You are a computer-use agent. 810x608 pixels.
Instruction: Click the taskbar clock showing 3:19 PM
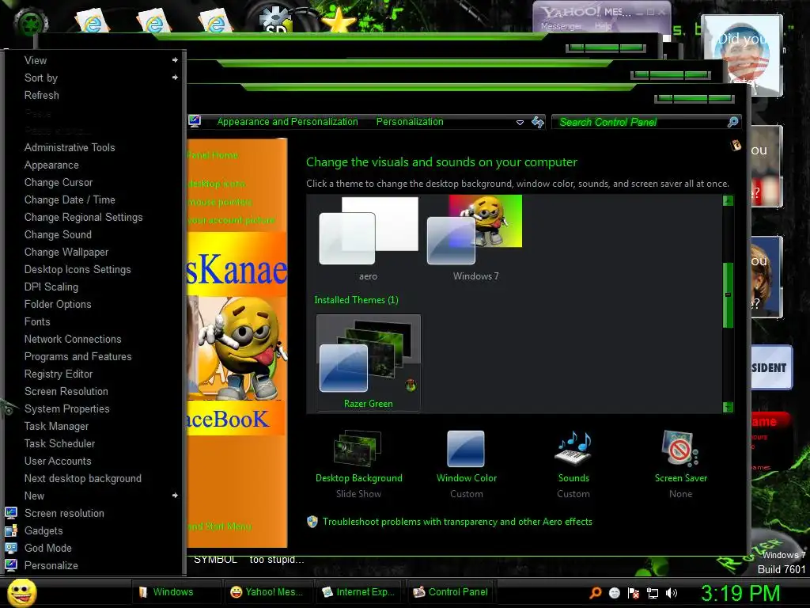[740, 593]
